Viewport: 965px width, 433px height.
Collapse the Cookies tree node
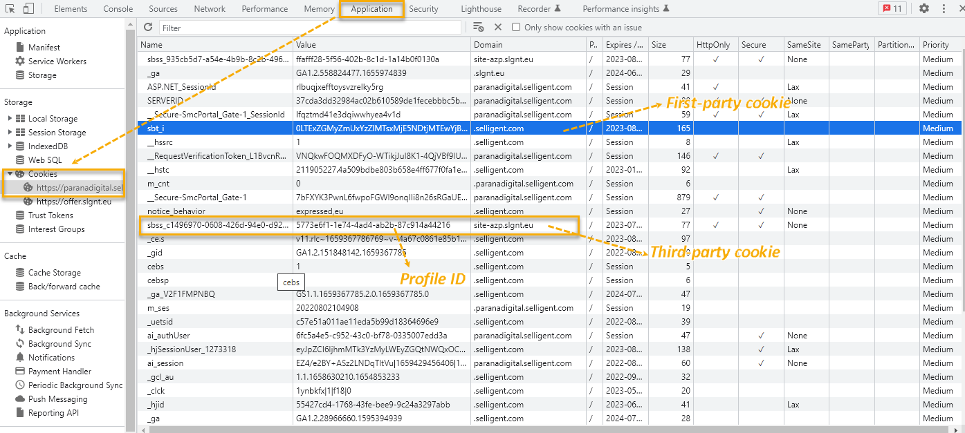[x=10, y=174]
